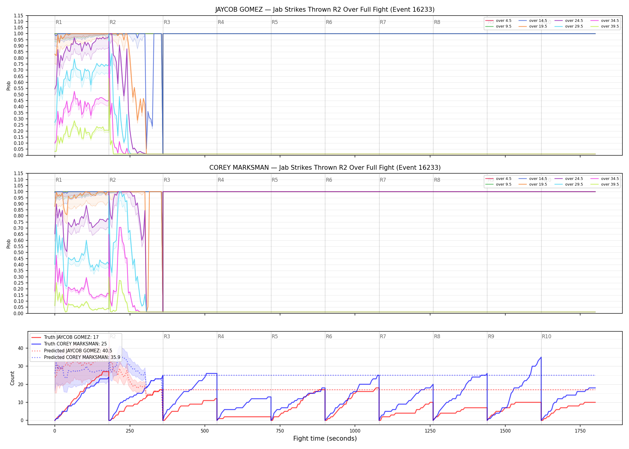Click the R8 round label in top chart

pyautogui.click(x=437, y=22)
